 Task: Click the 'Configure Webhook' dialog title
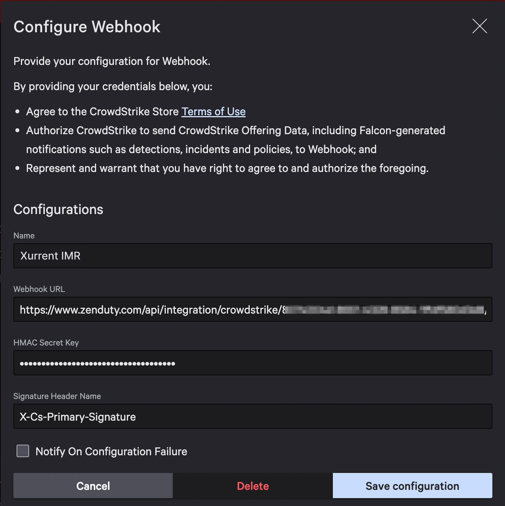click(87, 27)
